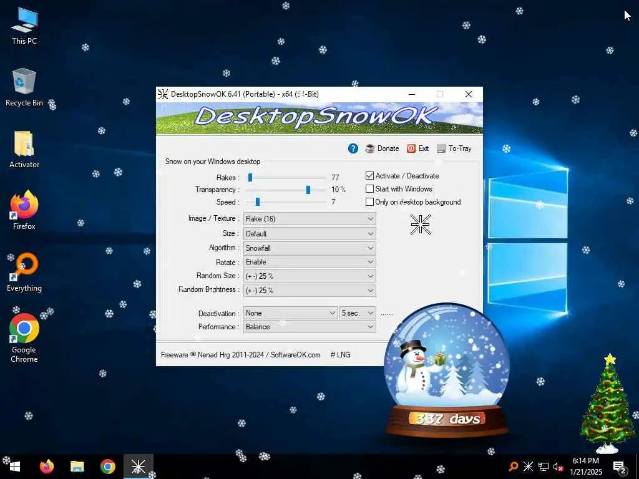Click the muted volume tray icon
Viewport: 639px width, 479px height.
(x=558, y=467)
